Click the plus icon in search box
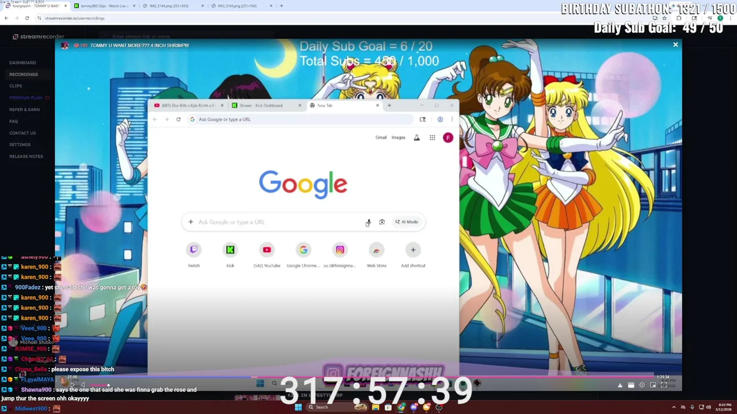737x414 pixels. pos(191,222)
